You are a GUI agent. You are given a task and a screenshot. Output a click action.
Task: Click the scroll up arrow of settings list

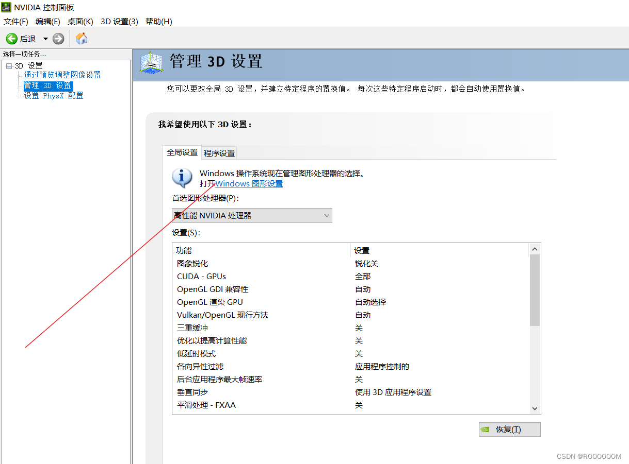pos(535,249)
